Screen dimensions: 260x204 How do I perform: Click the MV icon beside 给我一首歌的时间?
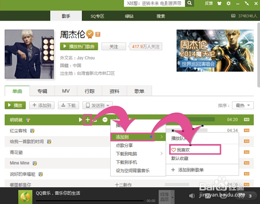pos(49,142)
